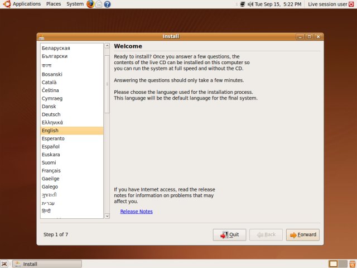Switch to the second workspace

pyautogui.click(x=342, y=264)
